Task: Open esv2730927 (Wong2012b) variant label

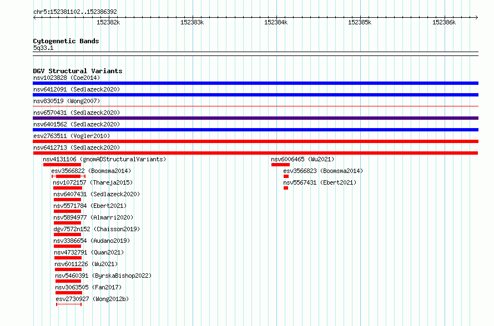Action: (92, 299)
